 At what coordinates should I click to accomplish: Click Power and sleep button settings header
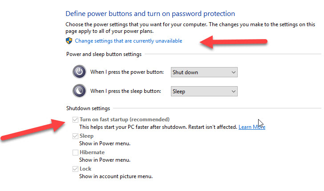coord(104,54)
